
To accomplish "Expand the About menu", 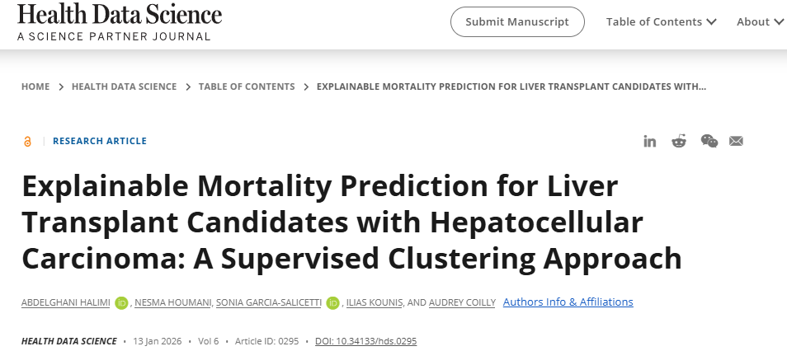I will [759, 22].
